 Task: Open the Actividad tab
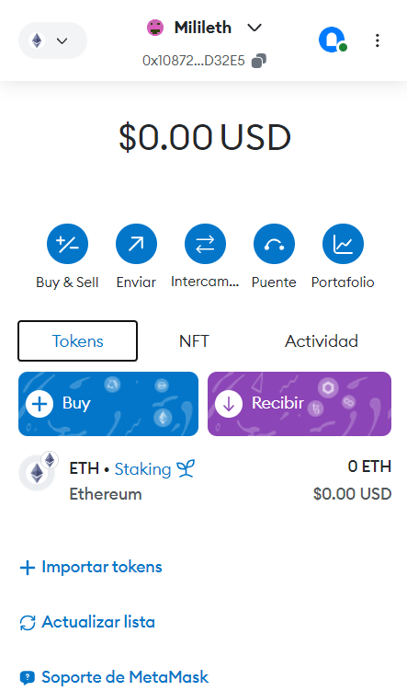tap(322, 341)
